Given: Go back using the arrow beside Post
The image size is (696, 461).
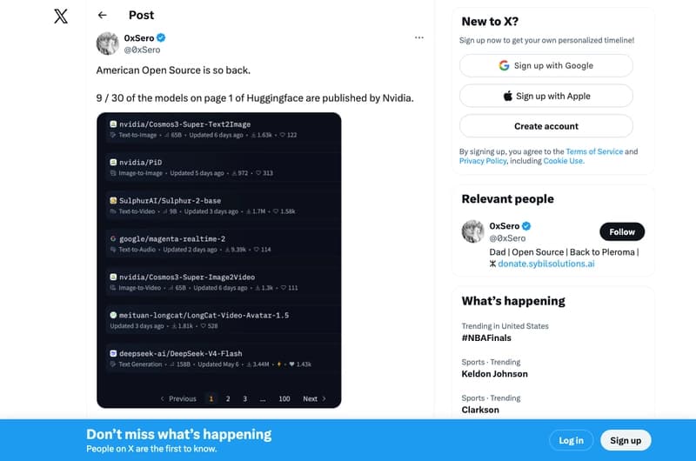Looking at the screenshot, I should (103, 15).
